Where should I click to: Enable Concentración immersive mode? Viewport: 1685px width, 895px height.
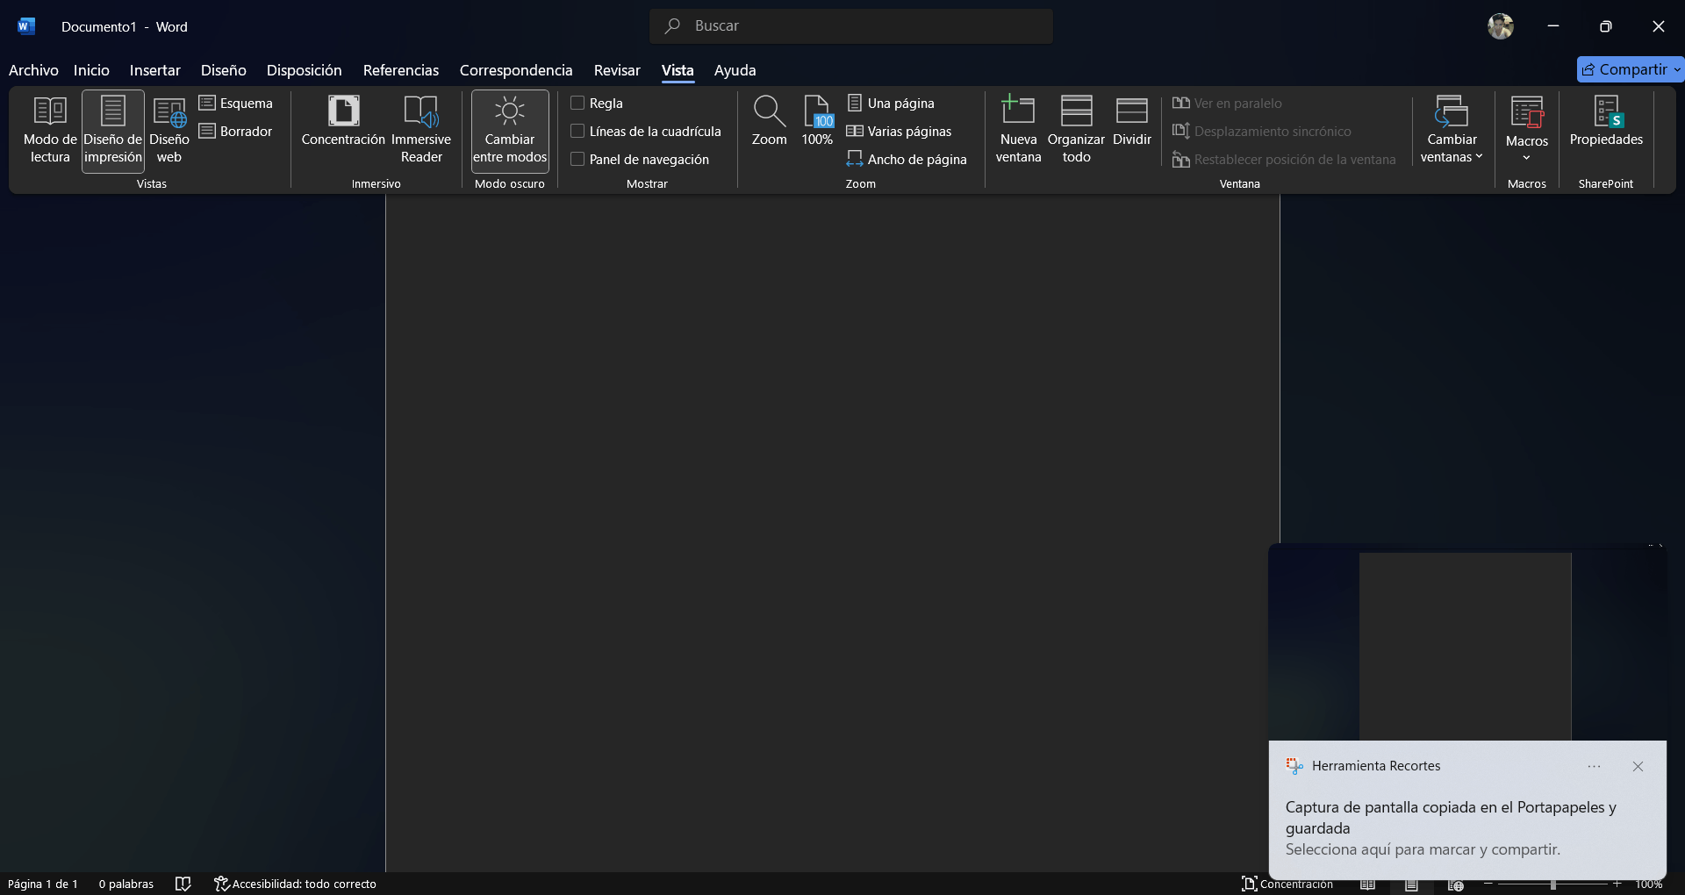[343, 122]
